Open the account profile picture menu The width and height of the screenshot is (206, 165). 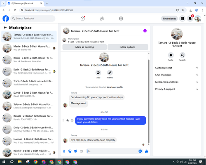point(198,19)
